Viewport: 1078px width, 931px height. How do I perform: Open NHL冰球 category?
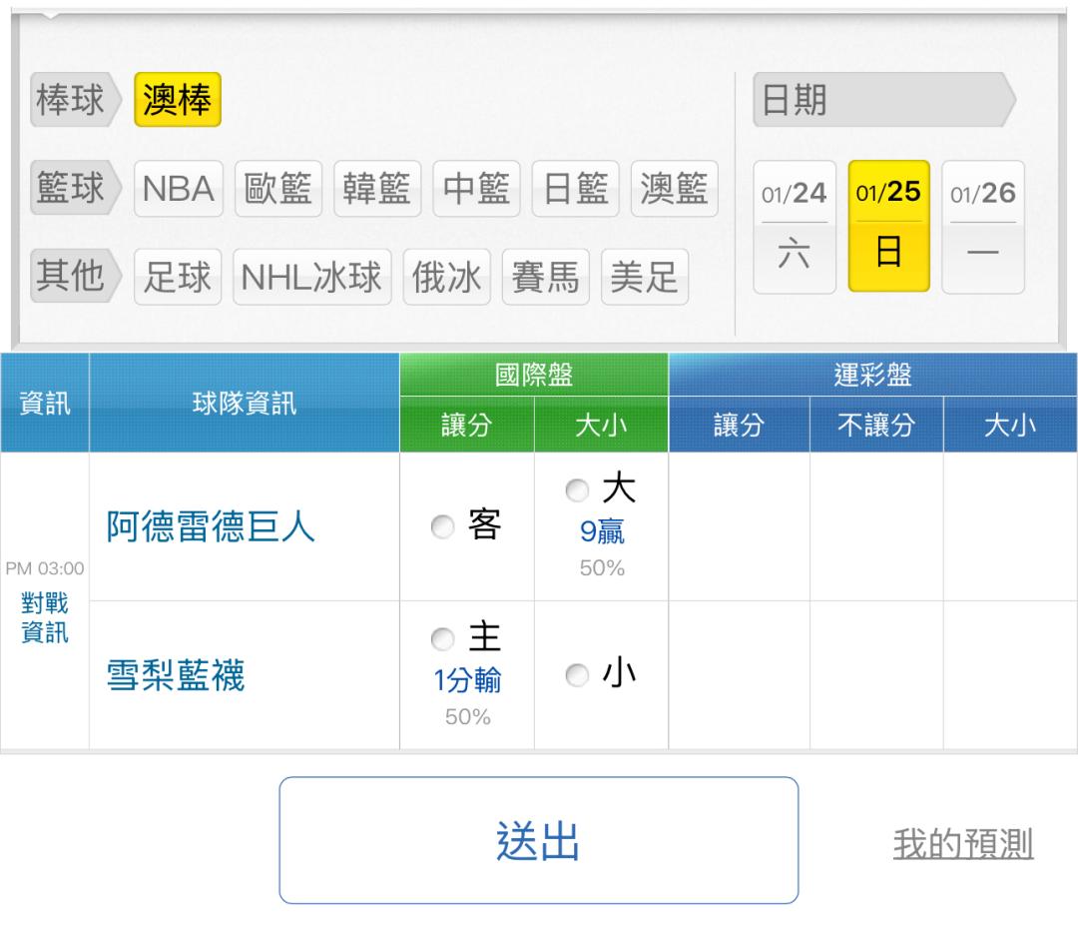point(311,277)
